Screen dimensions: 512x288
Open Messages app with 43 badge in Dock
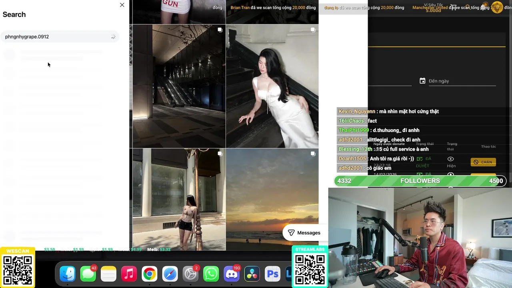point(88,274)
